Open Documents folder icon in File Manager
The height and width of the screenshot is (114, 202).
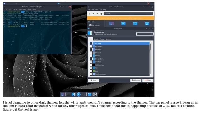(123, 23)
